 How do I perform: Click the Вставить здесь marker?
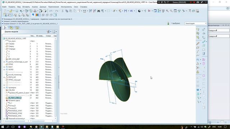click(x=14, y=100)
